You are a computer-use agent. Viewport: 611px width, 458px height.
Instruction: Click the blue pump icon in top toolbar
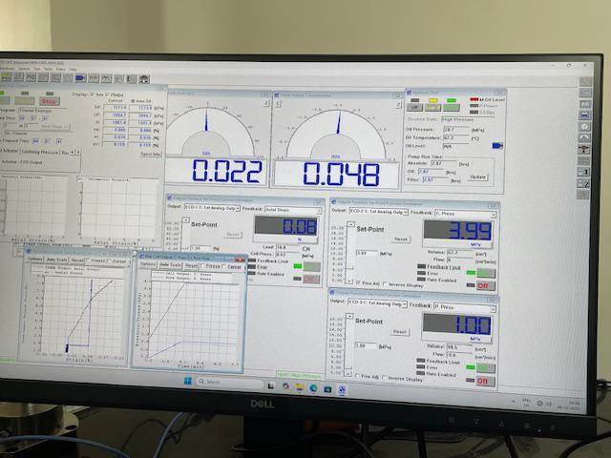tap(80, 78)
